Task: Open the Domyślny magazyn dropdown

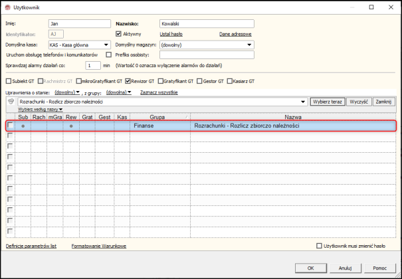Action: coord(249,45)
